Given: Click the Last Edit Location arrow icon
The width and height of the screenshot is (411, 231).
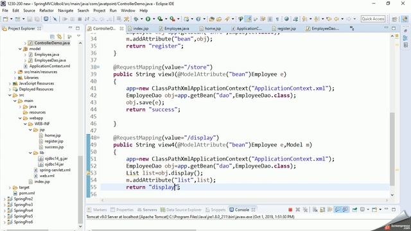Looking at the screenshot, I should (329, 19).
